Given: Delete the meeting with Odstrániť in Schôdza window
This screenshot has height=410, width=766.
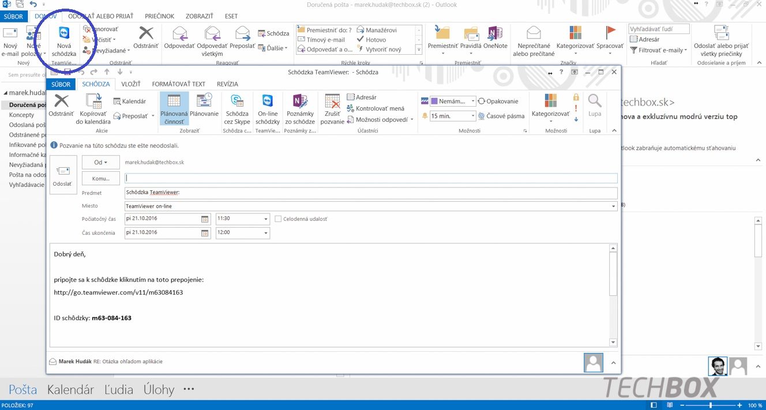Looking at the screenshot, I should (61, 106).
